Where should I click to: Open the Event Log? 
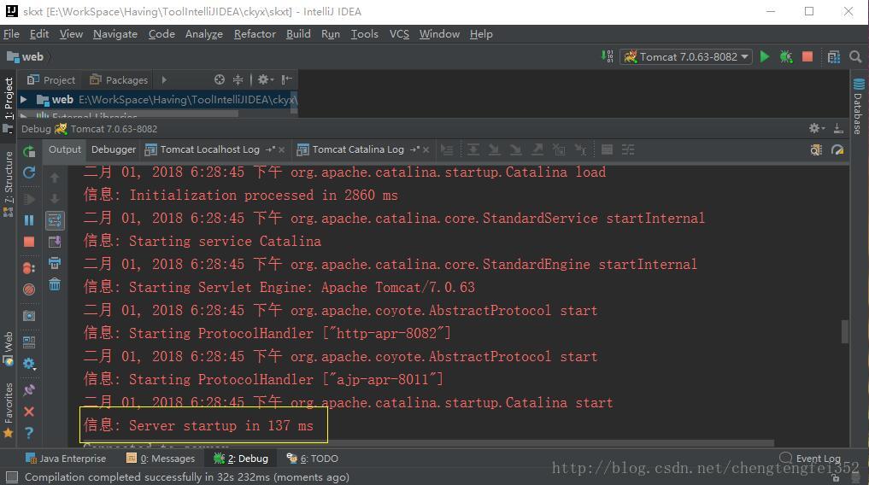[x=810, y=459]
